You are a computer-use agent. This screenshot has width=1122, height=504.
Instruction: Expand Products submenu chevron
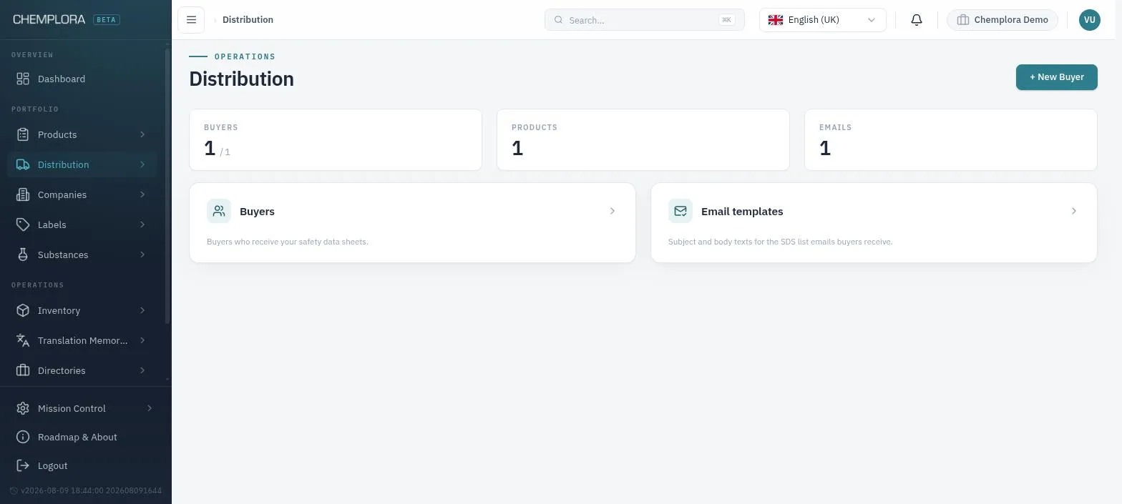[142, 134]
